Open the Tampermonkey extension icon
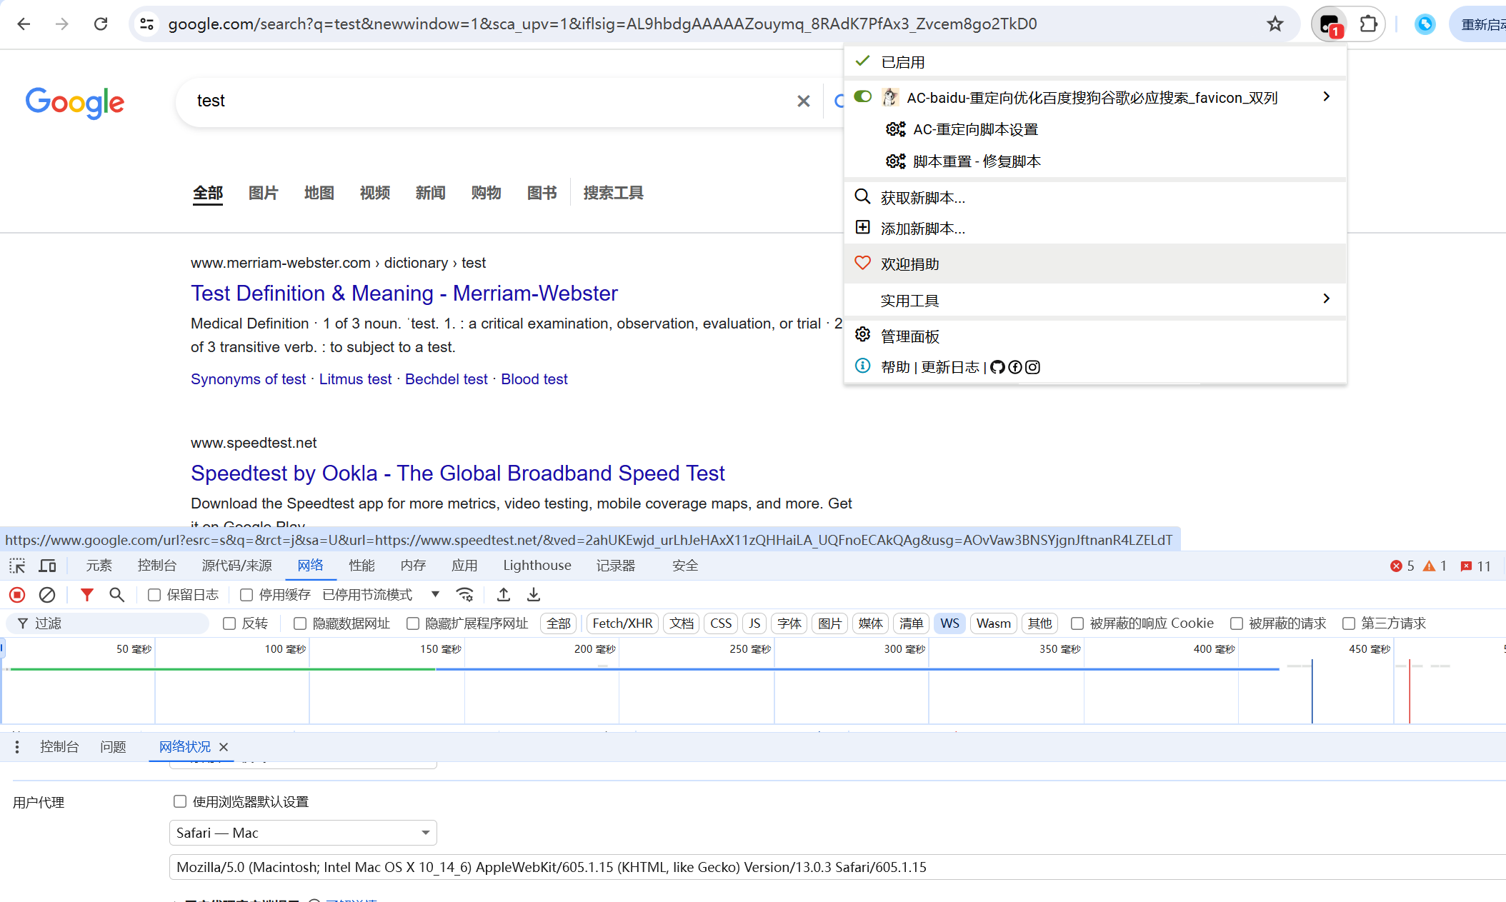 pos(1330,24)
